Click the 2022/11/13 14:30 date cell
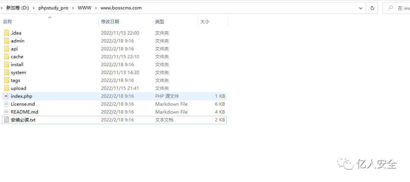 pos(120,73)
